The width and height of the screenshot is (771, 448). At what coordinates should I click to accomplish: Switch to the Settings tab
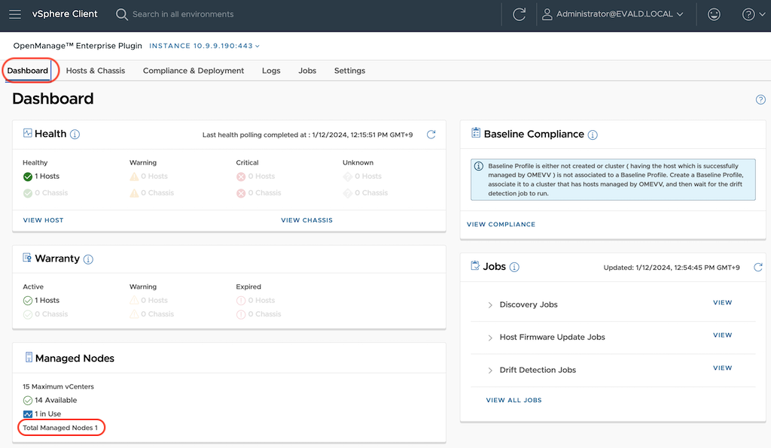[349, 71]
